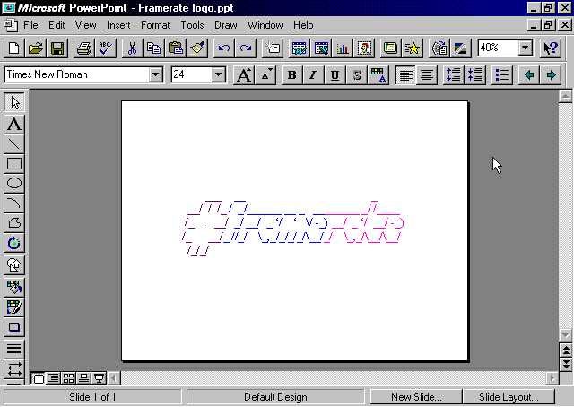The width and height of the screenshot is (574, 407).
Task: Open the Line Style menu
Action: tap(14, 349)
